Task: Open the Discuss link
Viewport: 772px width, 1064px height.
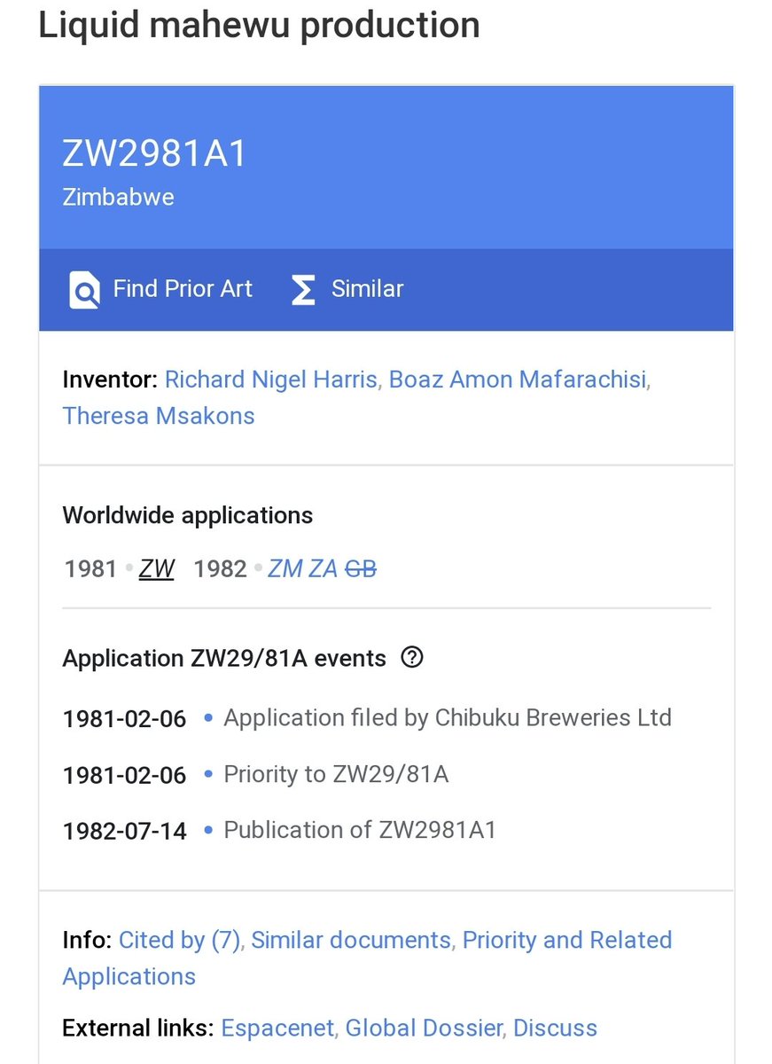Action: [555, 1029]
